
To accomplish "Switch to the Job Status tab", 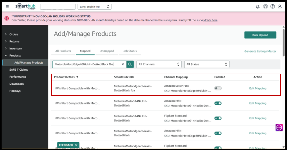I will pyautogui.click(x=130, y=51).
